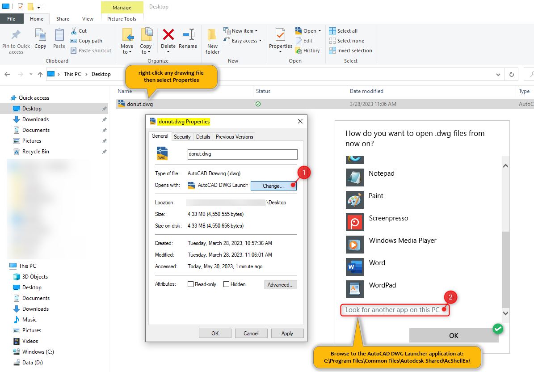Expand the New item dropdown
The image size is (534, 372).
[256, 31]
